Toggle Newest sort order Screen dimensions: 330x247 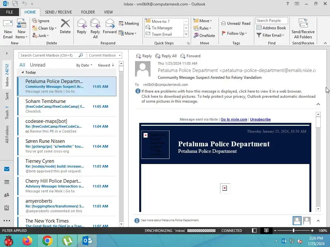(x=106, y=65)
